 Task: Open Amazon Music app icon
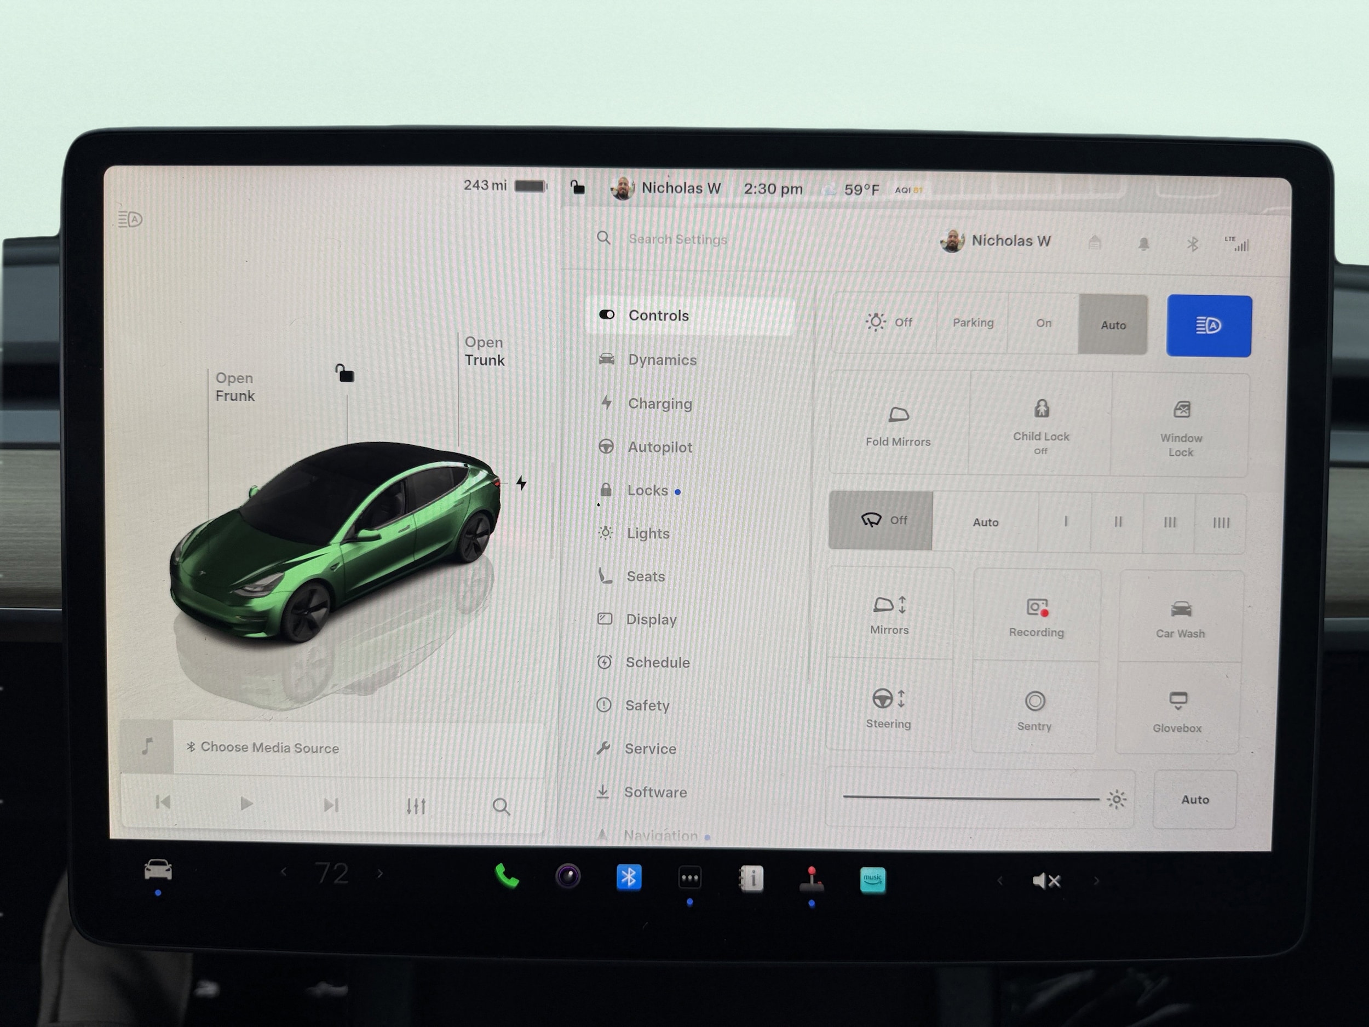[x=872, y=879]
